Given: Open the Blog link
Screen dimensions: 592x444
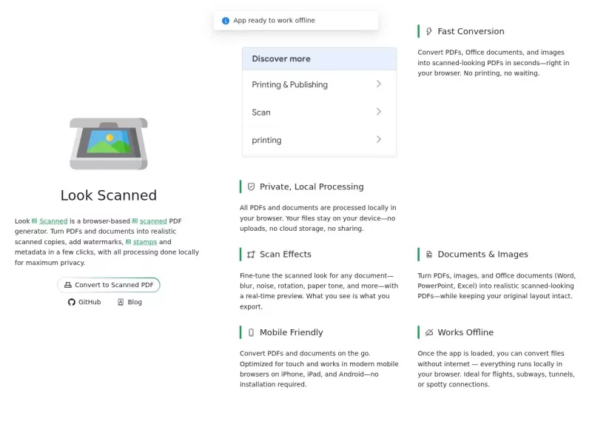Looking at the screenshot, I should click(x=129, y=302).
